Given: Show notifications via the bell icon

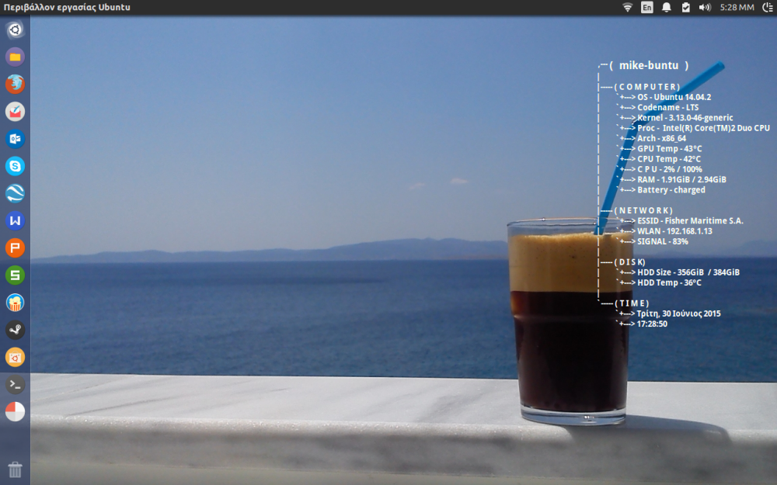Looking at the screenshot, I should pyautogui.click(x=666, y=8).
